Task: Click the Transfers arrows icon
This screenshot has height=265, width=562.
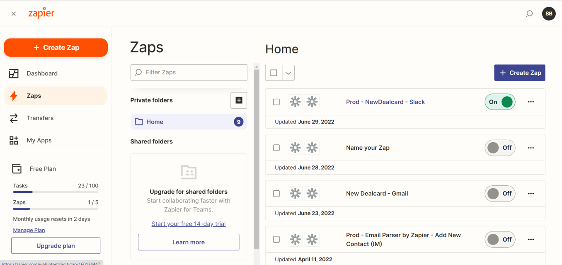Action: (x=14, y=118)
